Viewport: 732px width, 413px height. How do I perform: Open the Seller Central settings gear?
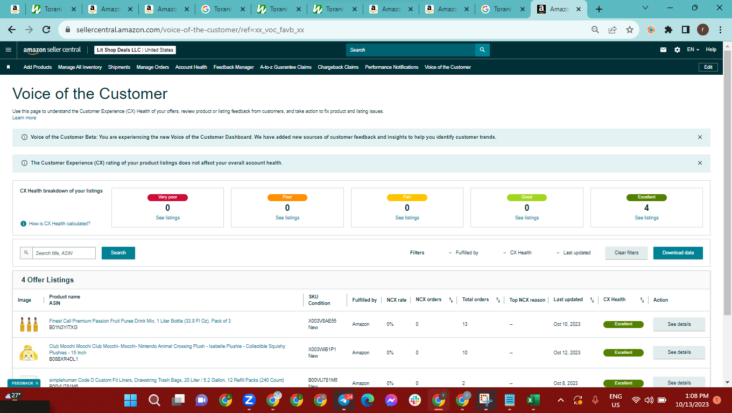[677, 49]
